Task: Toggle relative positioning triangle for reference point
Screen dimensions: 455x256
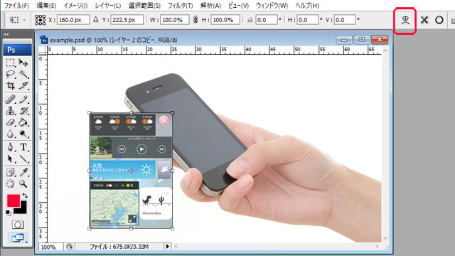Action: [x=96, y=19]
